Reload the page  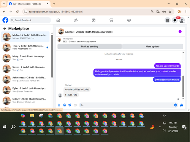click(x=17, y=12)
